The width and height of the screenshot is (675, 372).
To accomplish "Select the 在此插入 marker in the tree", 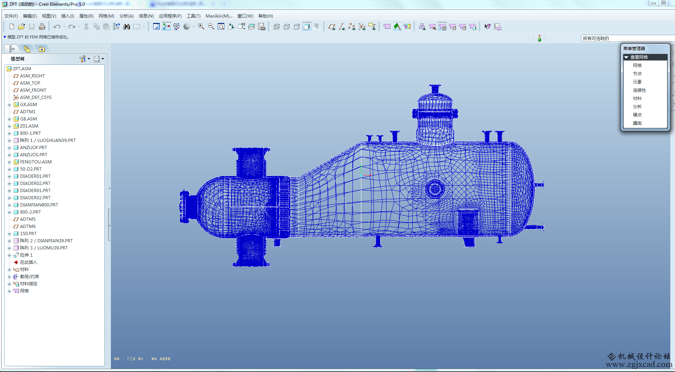I will (28, 262).
